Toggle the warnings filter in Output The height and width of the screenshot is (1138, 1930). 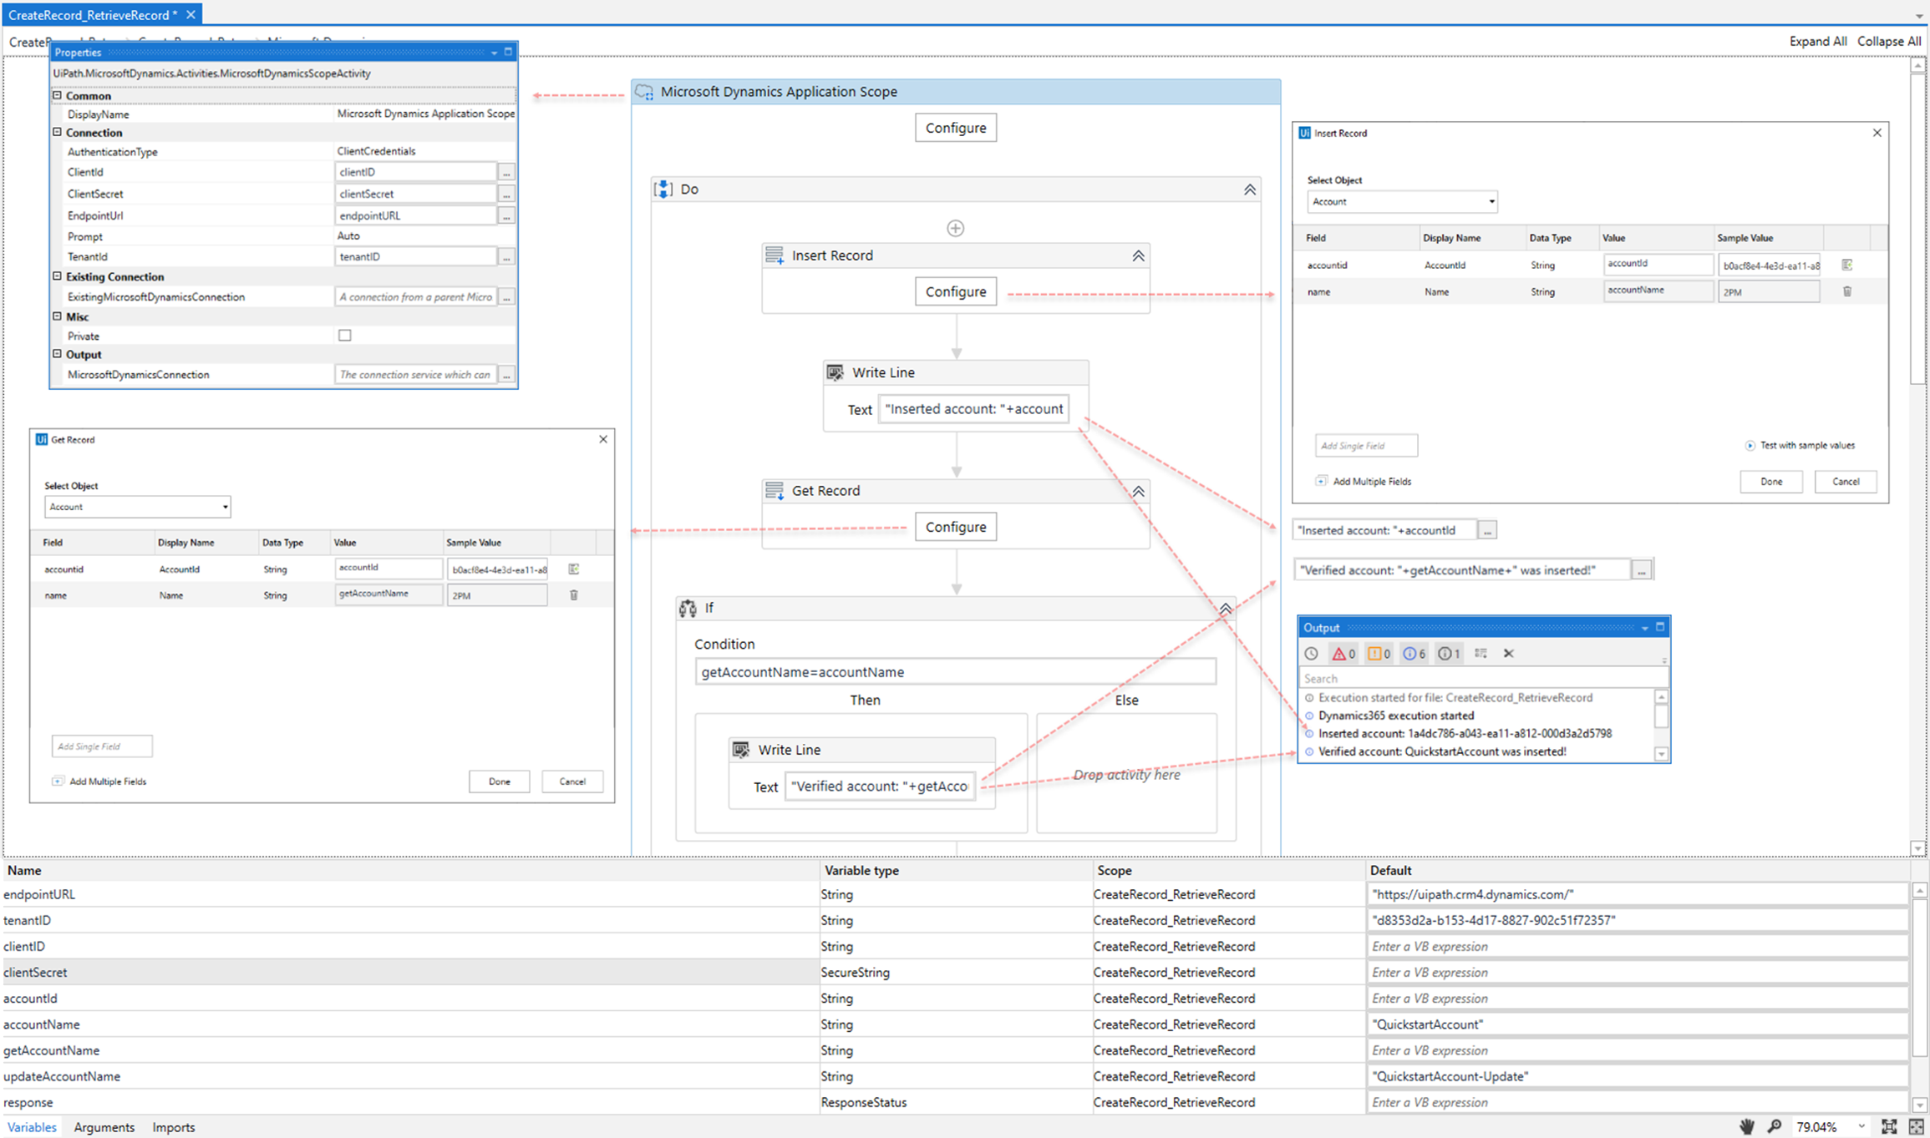point(1379,654)
